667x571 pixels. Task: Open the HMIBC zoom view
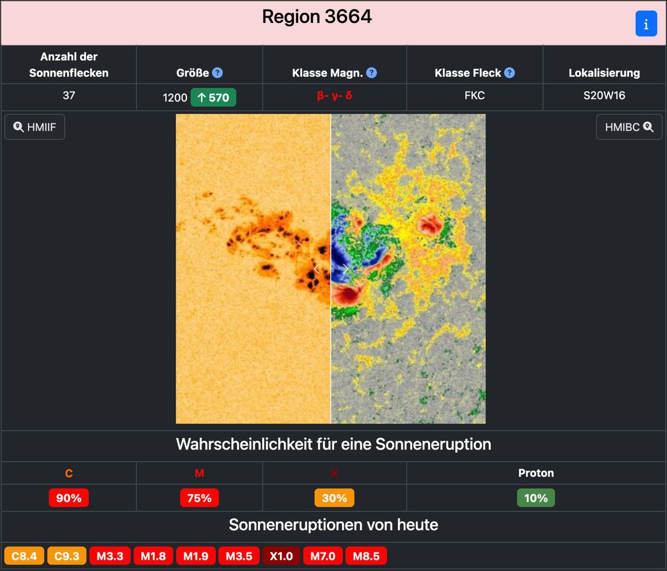pos(629,127)
